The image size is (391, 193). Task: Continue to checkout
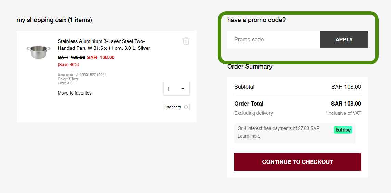[x=298, y=162]
